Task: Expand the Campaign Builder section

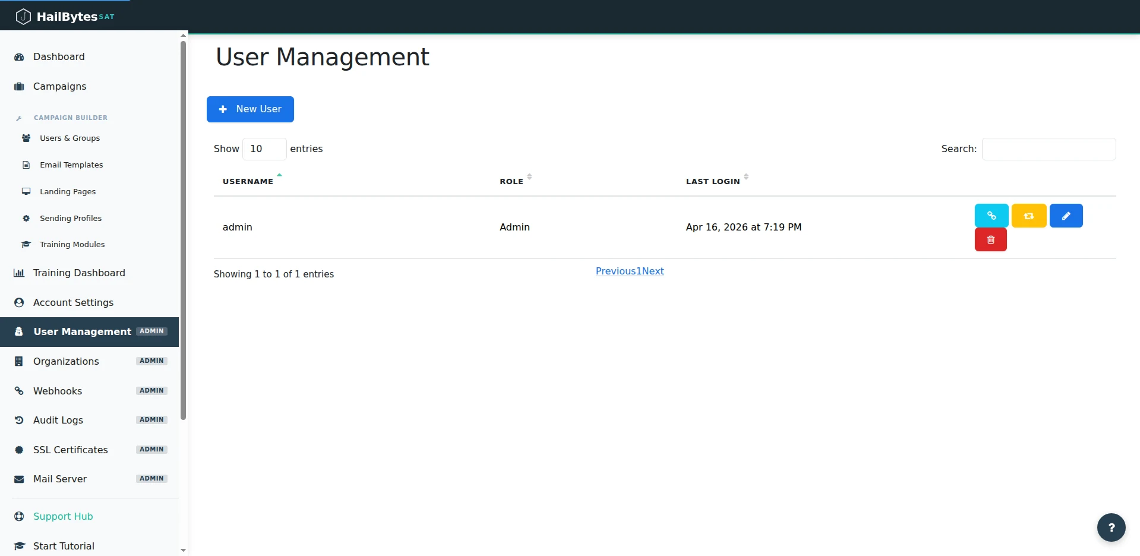Action: 70,118
